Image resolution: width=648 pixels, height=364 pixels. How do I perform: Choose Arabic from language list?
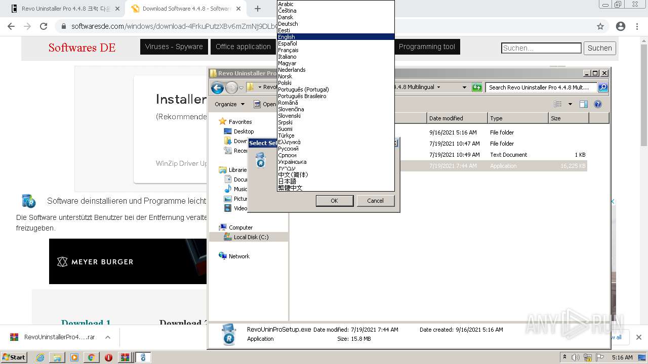coord(336,4)
